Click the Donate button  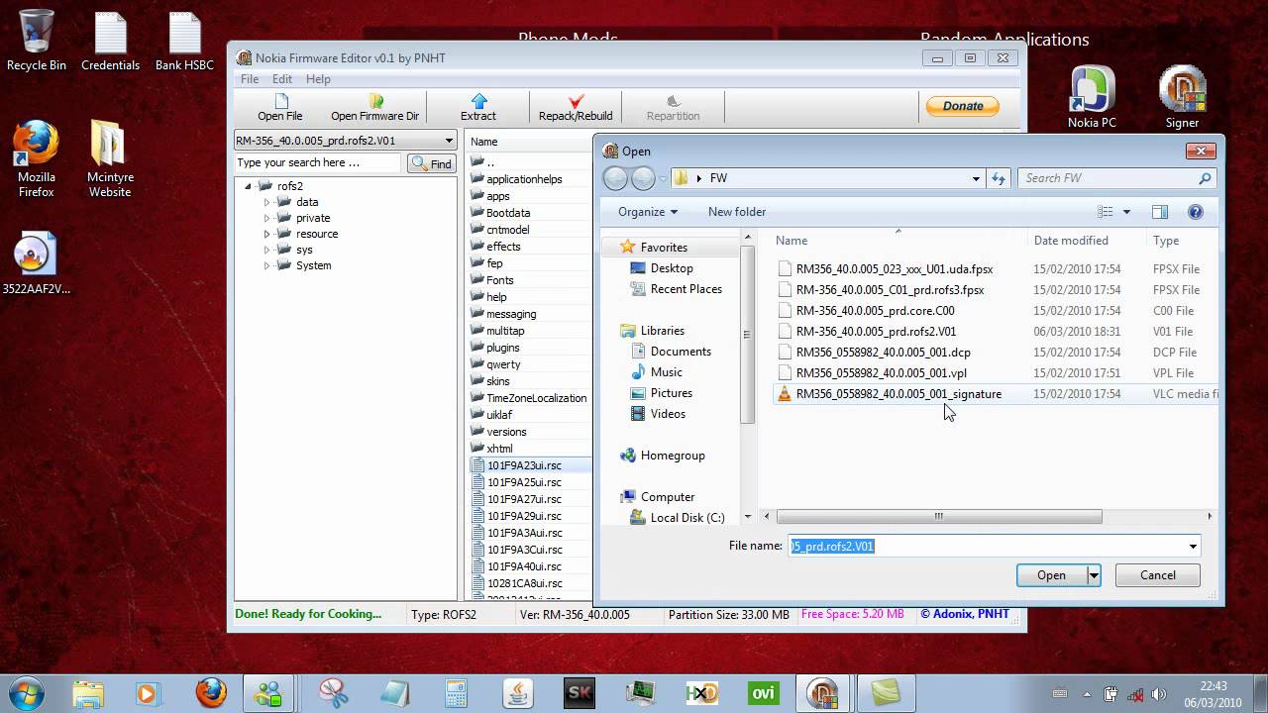pos(962,106)
